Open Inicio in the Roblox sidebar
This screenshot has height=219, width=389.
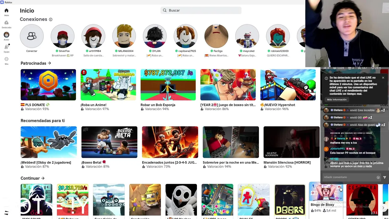click(6, 12)
